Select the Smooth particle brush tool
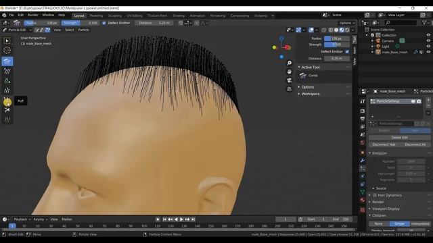The image size is (433, 243). [x=7, y=72]
